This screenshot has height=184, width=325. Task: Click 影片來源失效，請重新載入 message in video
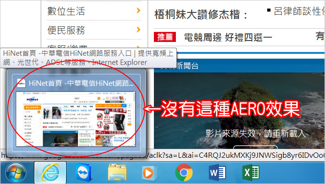(256, 133)
